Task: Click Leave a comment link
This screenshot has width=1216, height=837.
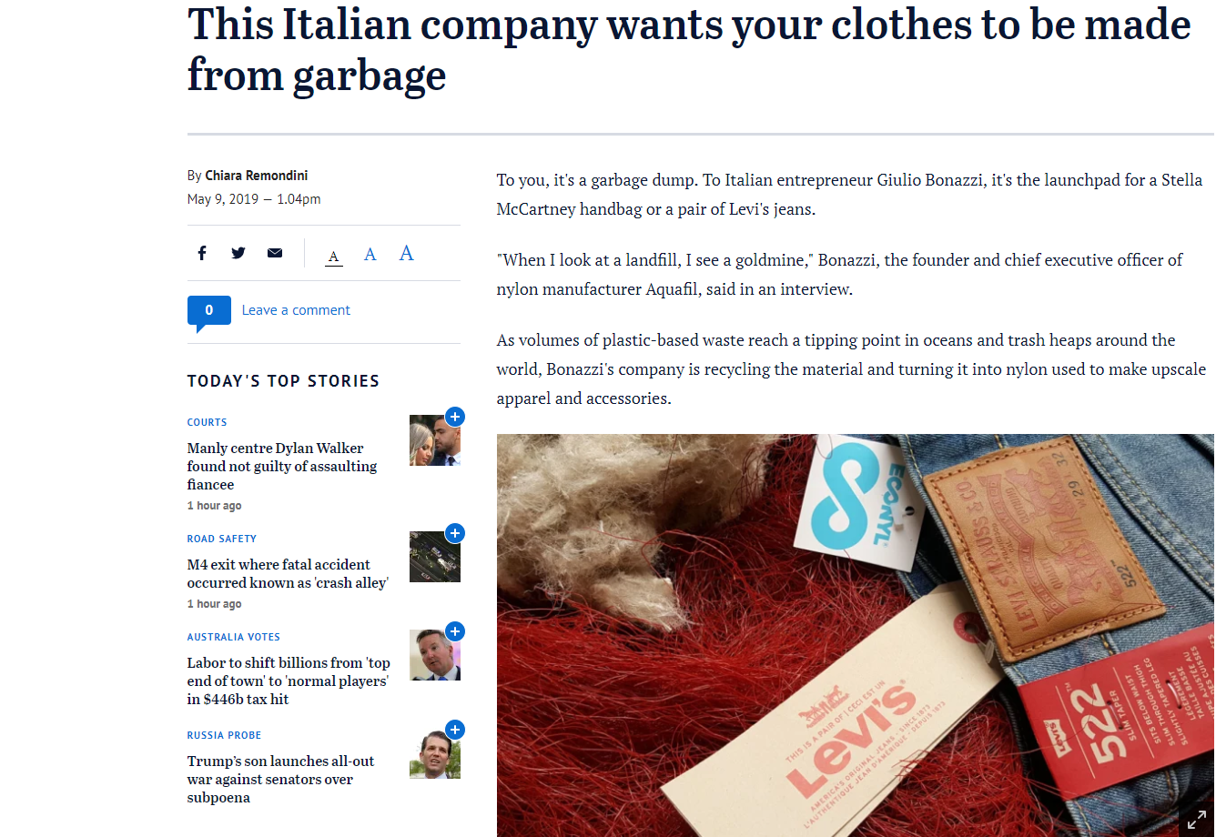Action: click(x=296, y=310)
